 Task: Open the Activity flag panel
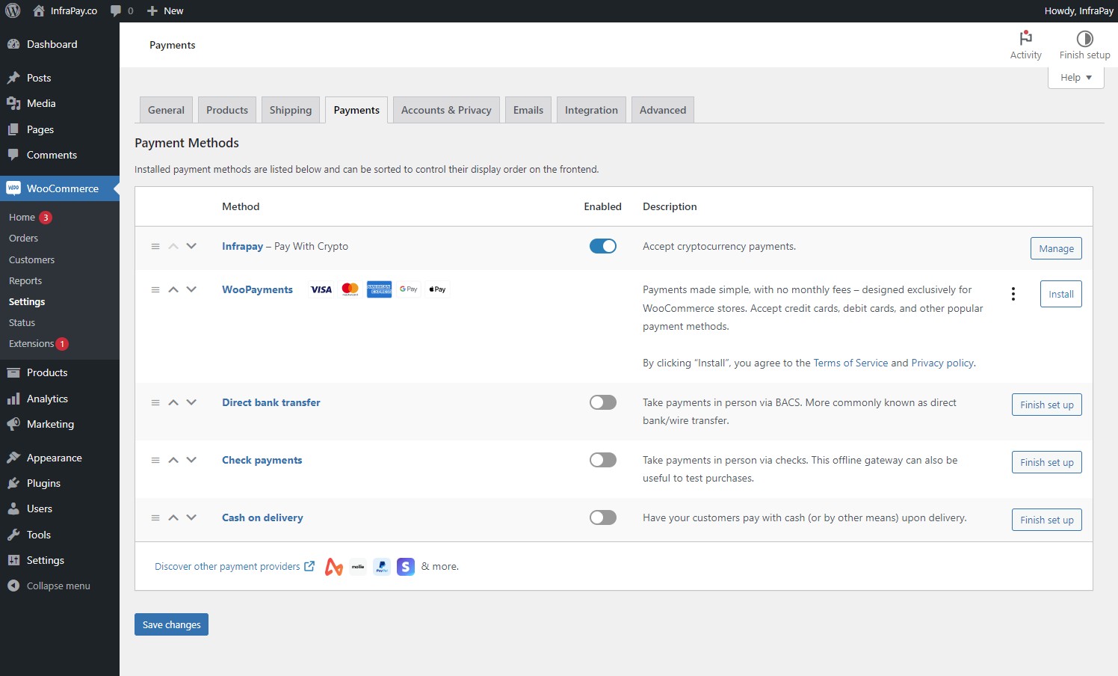click(x=1025, y=38)
